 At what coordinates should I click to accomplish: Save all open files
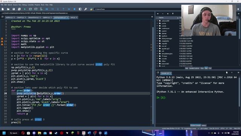coord(19,9)
